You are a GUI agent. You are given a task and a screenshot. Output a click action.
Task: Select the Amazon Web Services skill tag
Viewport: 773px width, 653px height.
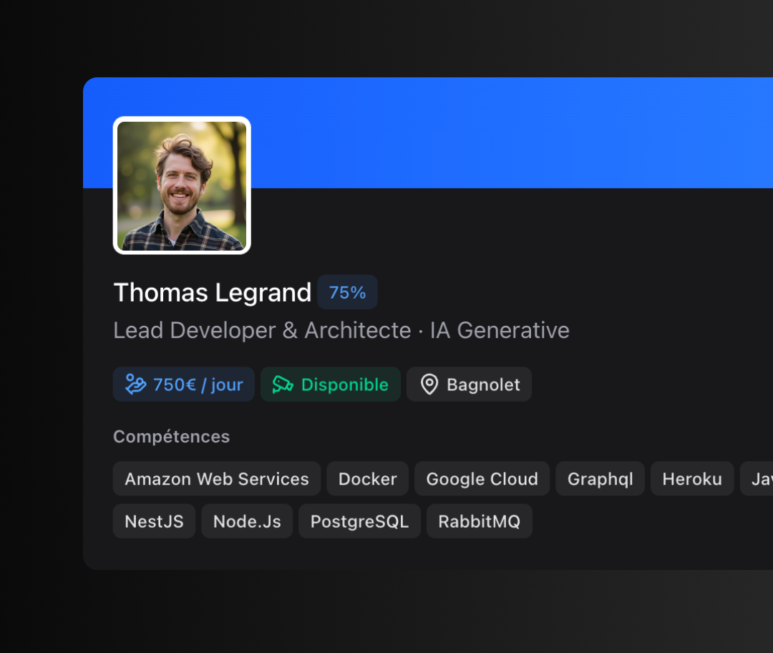[217, 479]
